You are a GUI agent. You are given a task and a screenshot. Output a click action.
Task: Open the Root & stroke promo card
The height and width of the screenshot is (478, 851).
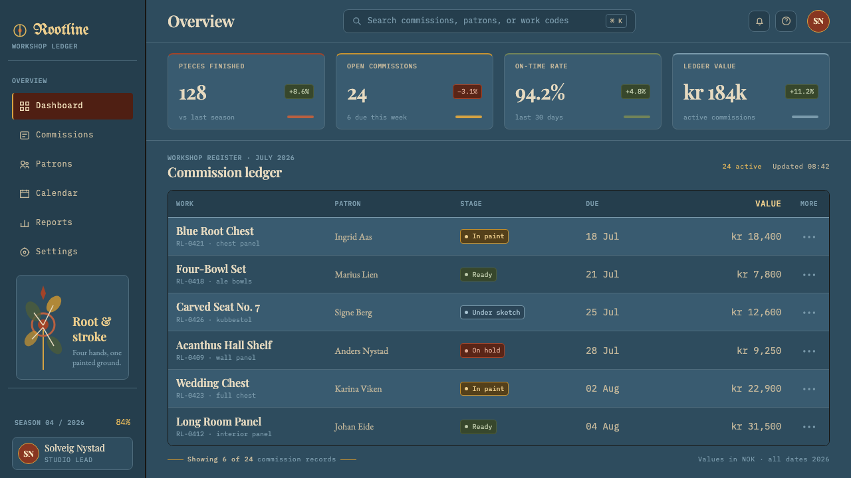tap(72, 327)
